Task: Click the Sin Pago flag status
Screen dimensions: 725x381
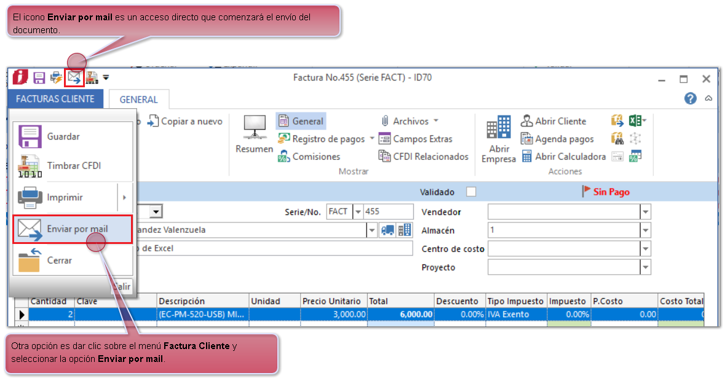Action: pos(606,192)
